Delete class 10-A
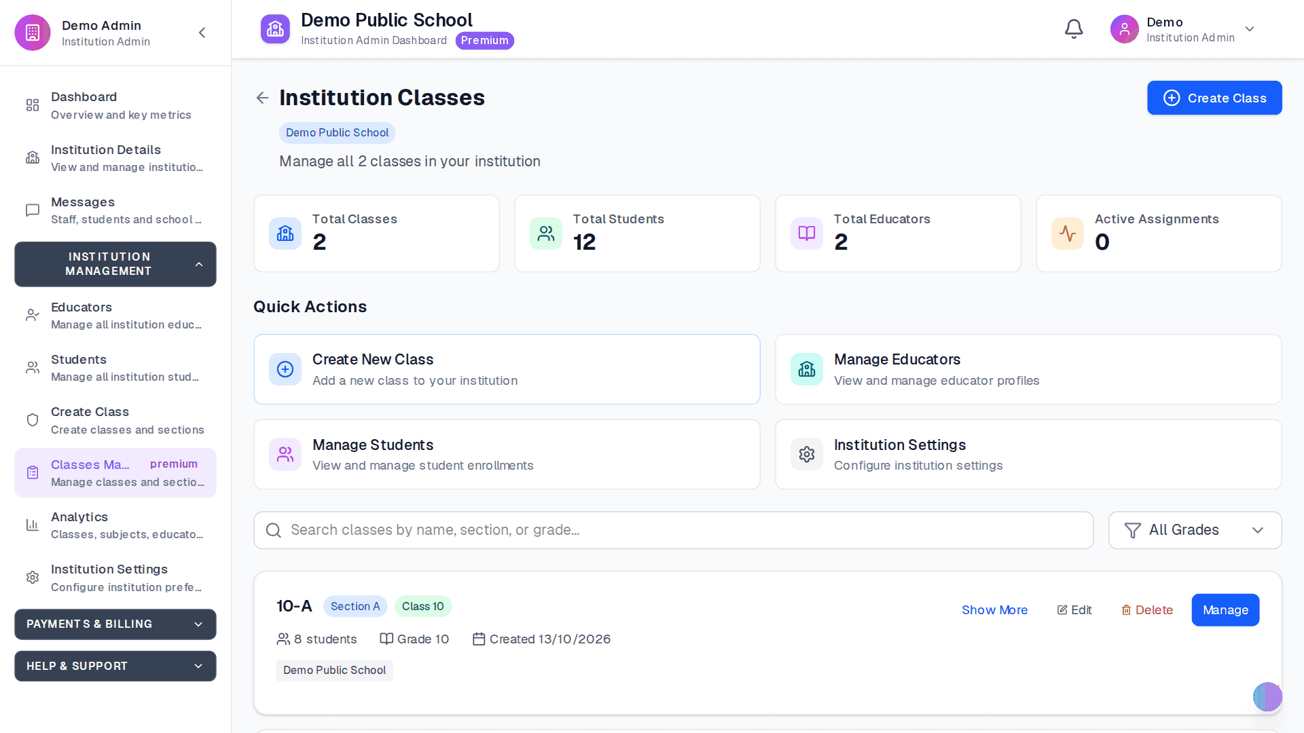 point(1147,610)
